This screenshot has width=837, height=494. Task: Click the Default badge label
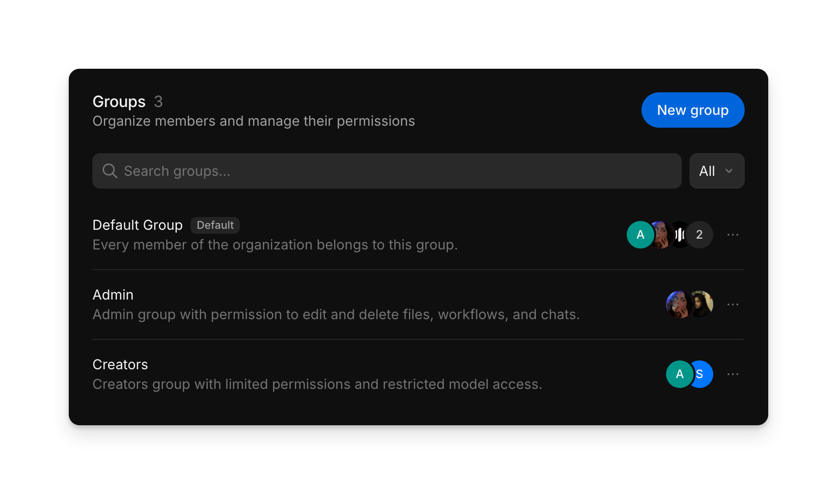(215, 225)
